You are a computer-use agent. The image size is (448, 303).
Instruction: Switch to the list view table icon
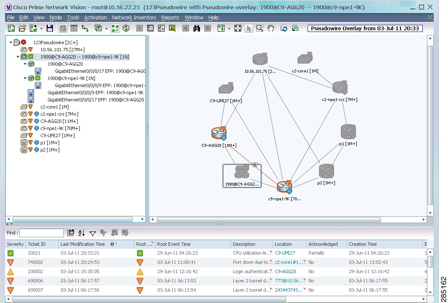pyautogui.click(x=74, y=28)
